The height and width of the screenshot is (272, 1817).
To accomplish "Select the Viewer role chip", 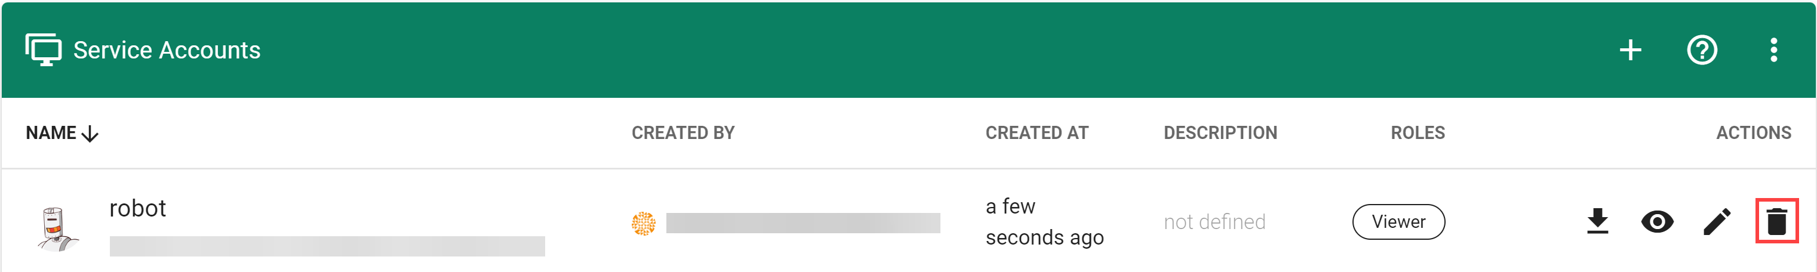I will point(1398,222).
